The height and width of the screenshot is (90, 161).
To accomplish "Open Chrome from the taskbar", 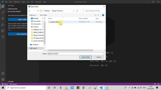I will (x=84, y=88).
